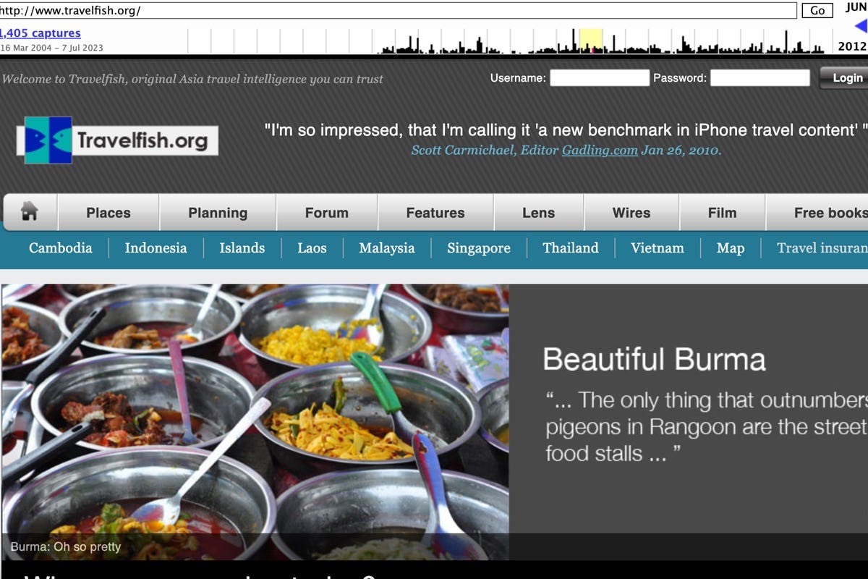Open the Free books menu tab
Viewport: 868px width, 579px height.
point(817,213)
